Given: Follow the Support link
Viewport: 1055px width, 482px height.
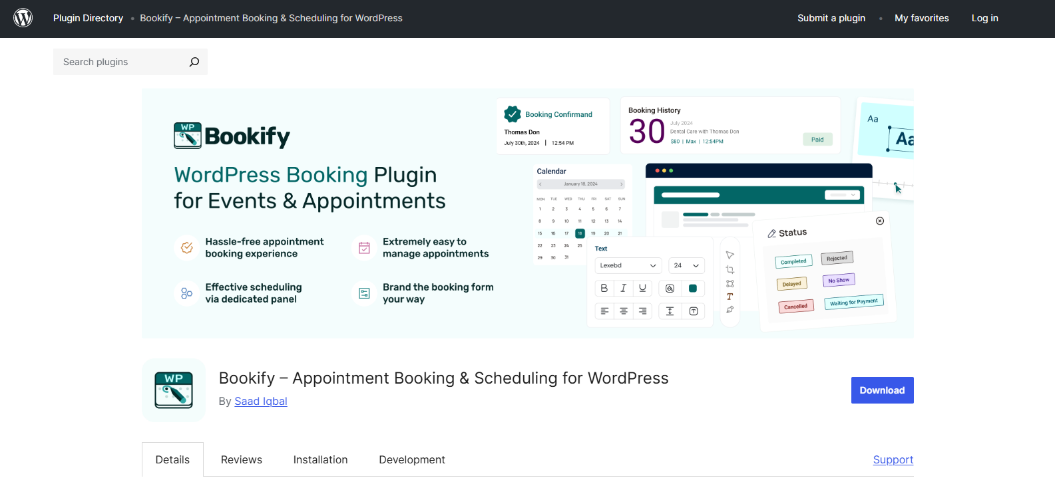Looking at the screenshot, I should click(x=893, y=459).
